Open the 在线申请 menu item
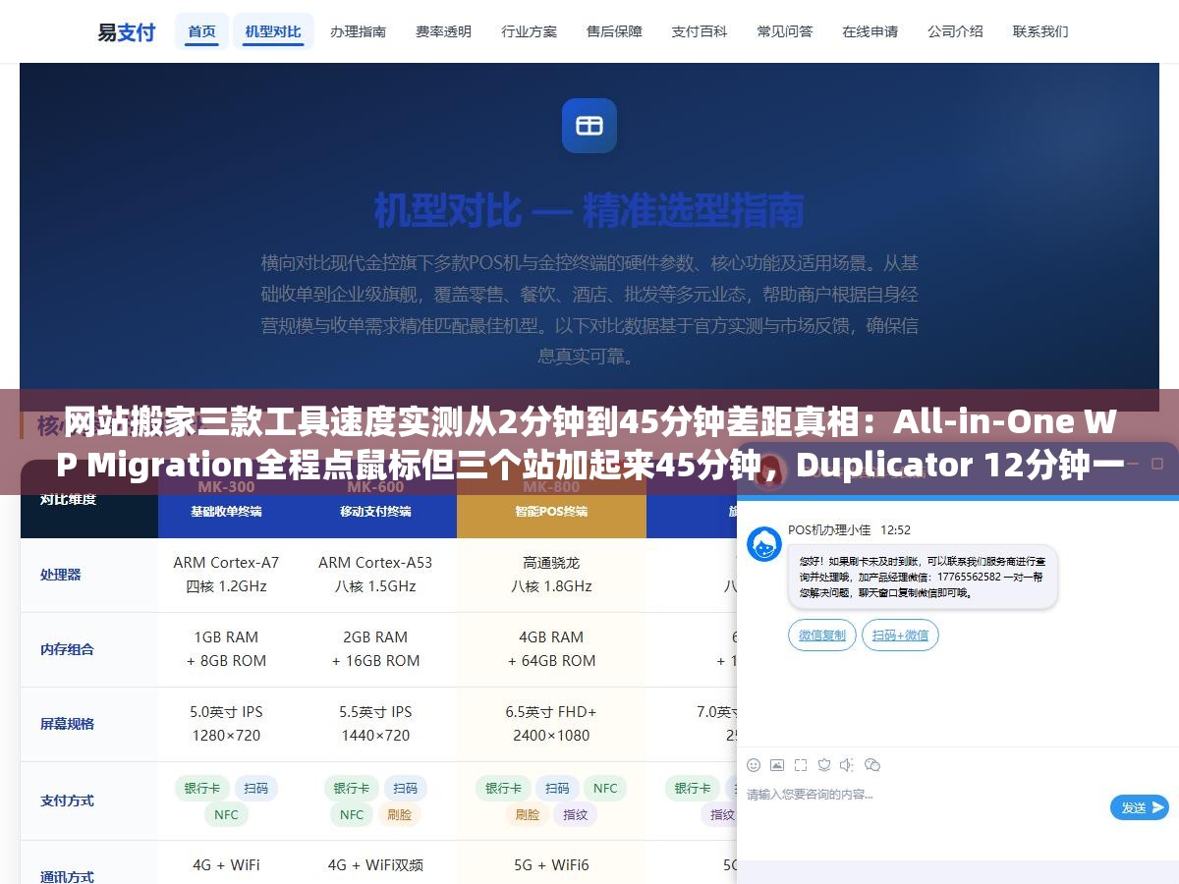The width and height of the screenshot is (1179, 884). (871, 31)
